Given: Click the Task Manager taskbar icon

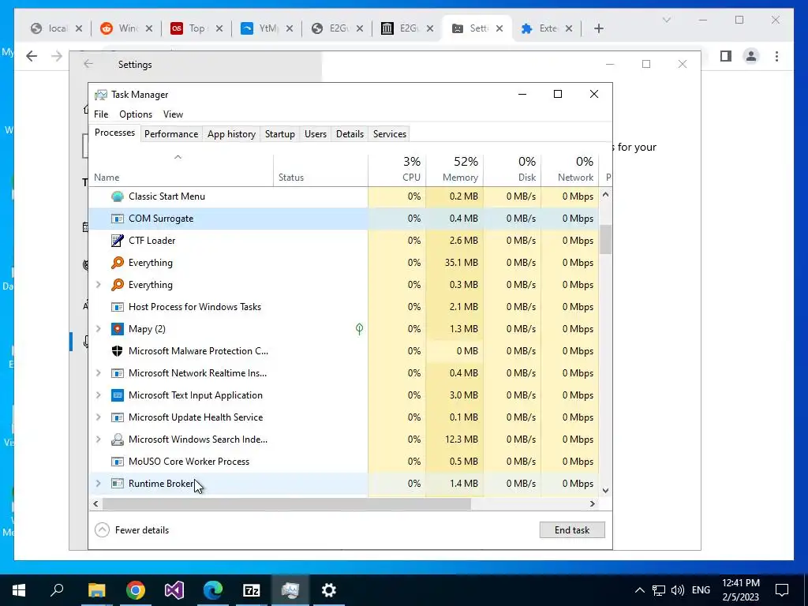Looking at the screenshot, I should 290,590.
